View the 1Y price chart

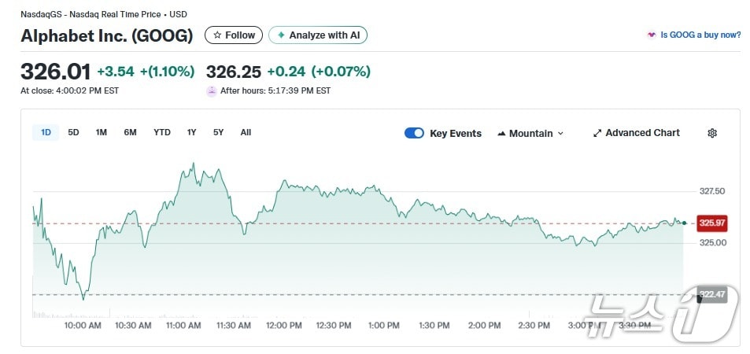192,132
